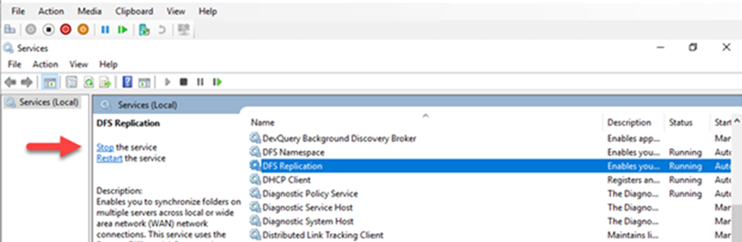The width and height of the screenshot is (742, 242).
Task: Save VM state with the orange icon
Action: 83,30
